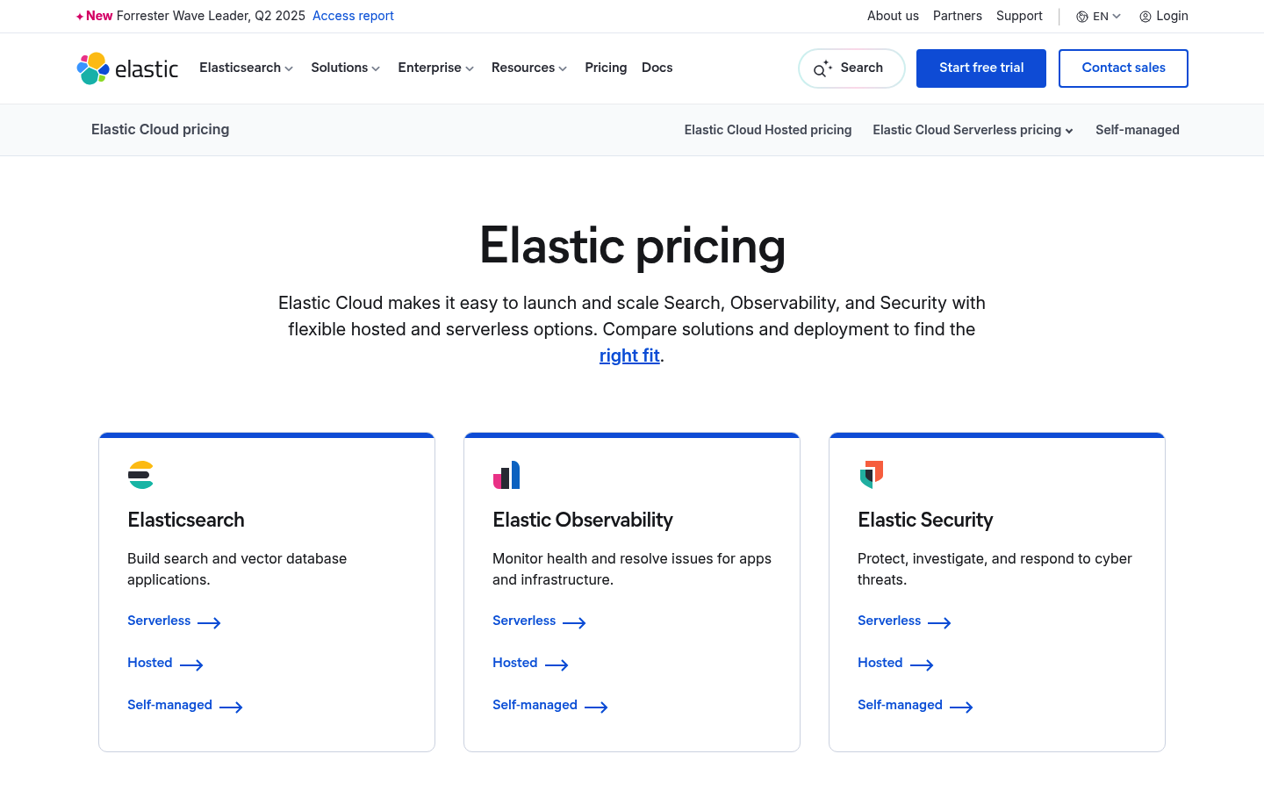Click the globe language icon
Screen dimensions: 1264x790
click(x=1082, y=17)
